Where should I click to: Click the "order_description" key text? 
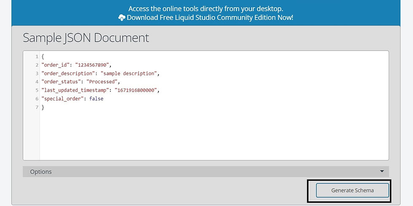click(x=68, y=73)
